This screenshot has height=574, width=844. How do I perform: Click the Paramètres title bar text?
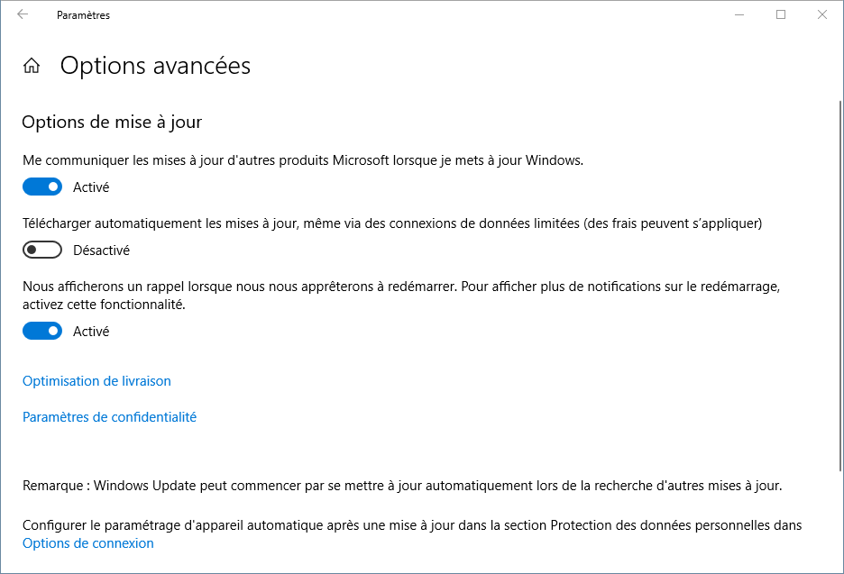pyautogui.click(x=84, y=15)
